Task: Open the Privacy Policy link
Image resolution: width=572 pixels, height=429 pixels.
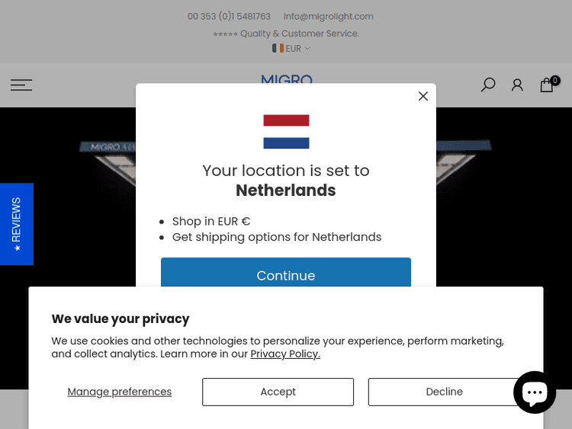Action: click(285, 354)
